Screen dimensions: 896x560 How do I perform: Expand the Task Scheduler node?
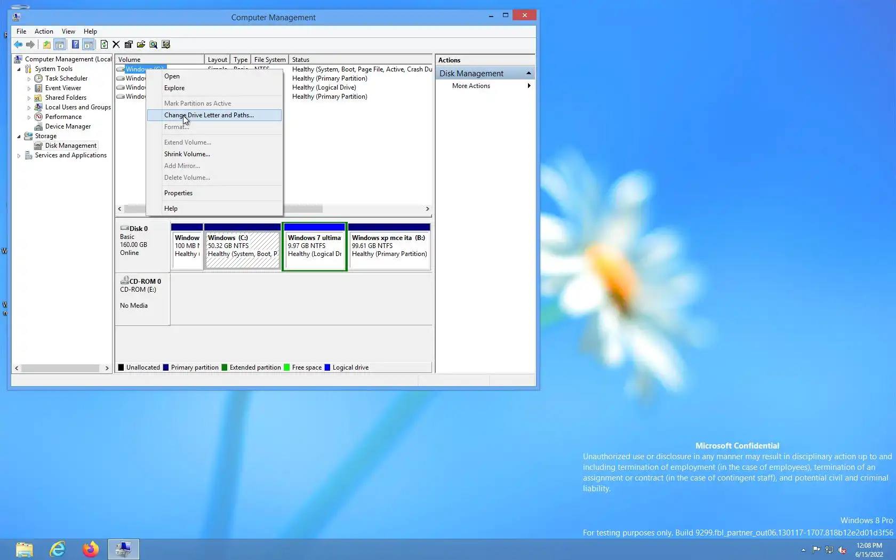[29, 78]
